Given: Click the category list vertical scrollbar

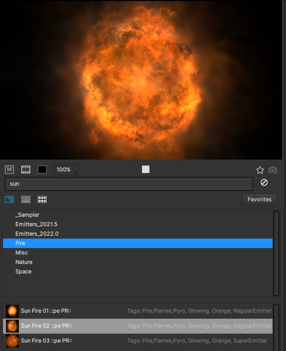Looking at the screenshot, I should (x=277, y=254).
